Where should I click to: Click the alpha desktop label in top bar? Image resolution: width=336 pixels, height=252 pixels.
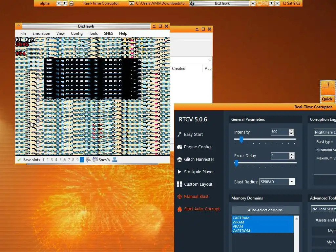pyautogui.click(x=45, y=3)
